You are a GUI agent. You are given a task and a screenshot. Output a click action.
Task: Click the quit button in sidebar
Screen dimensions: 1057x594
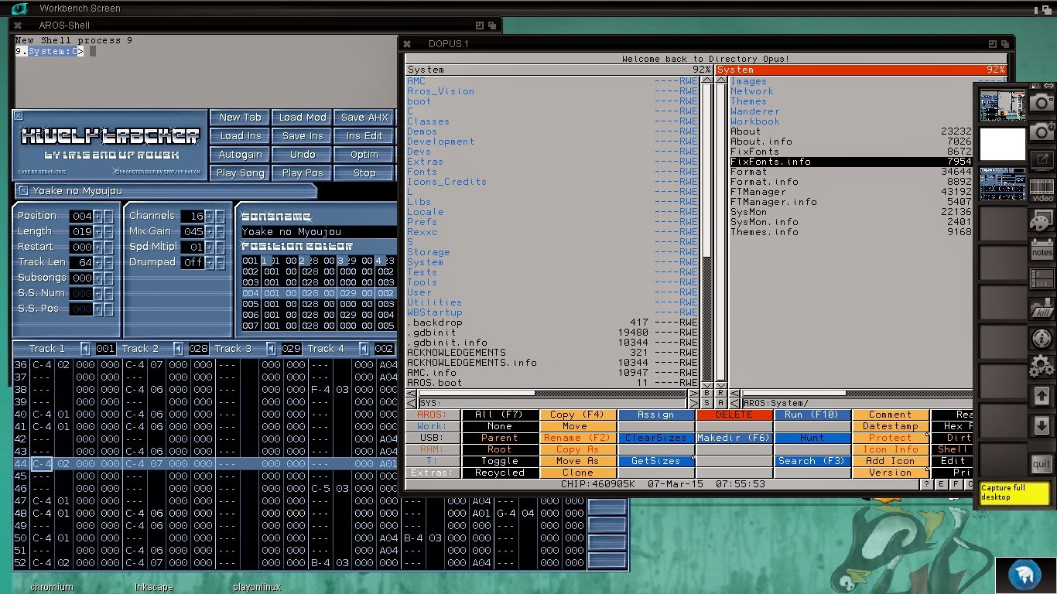(1042, 464)
